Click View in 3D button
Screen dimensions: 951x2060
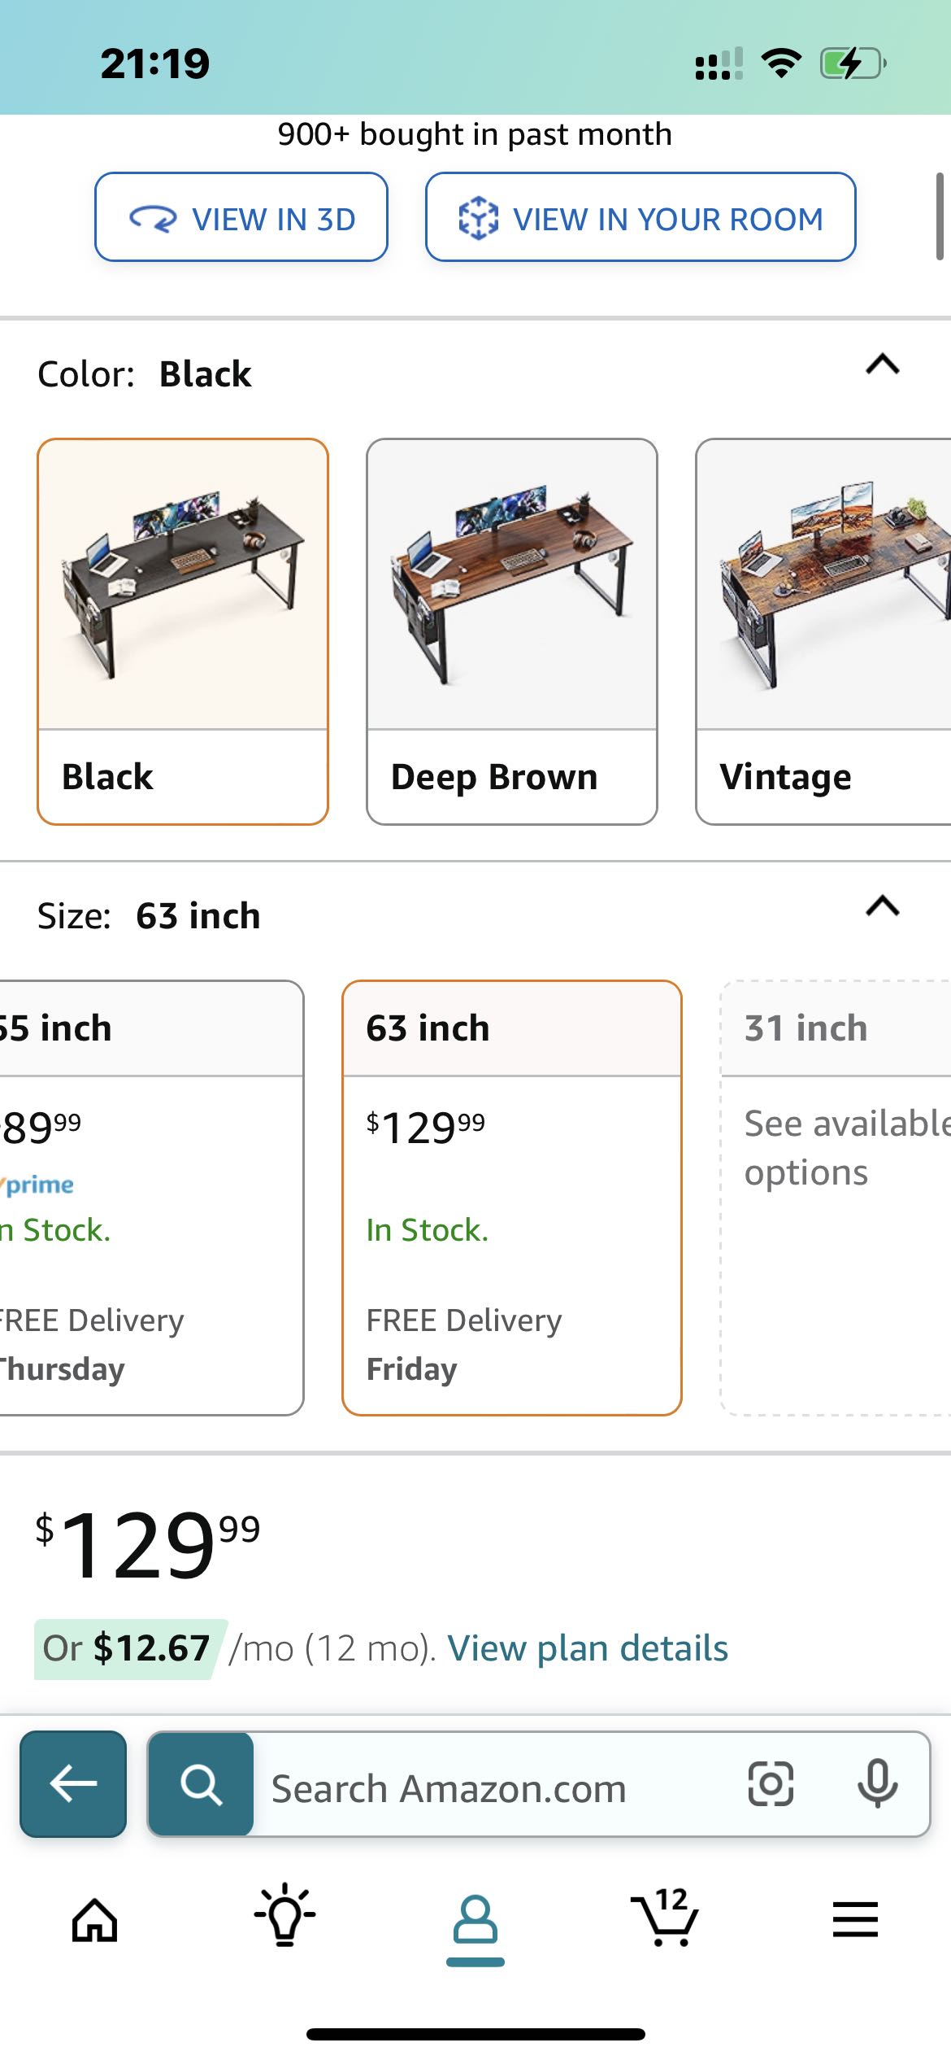[x=241, y=218]
